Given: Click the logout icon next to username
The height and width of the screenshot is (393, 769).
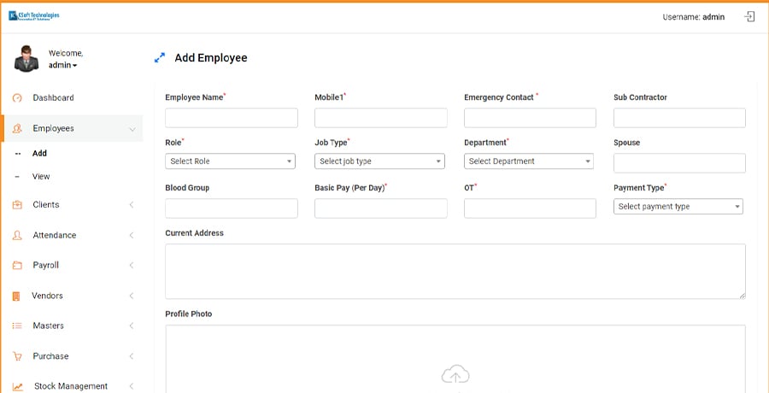Looking at the screenshot, I should point(749,16).
